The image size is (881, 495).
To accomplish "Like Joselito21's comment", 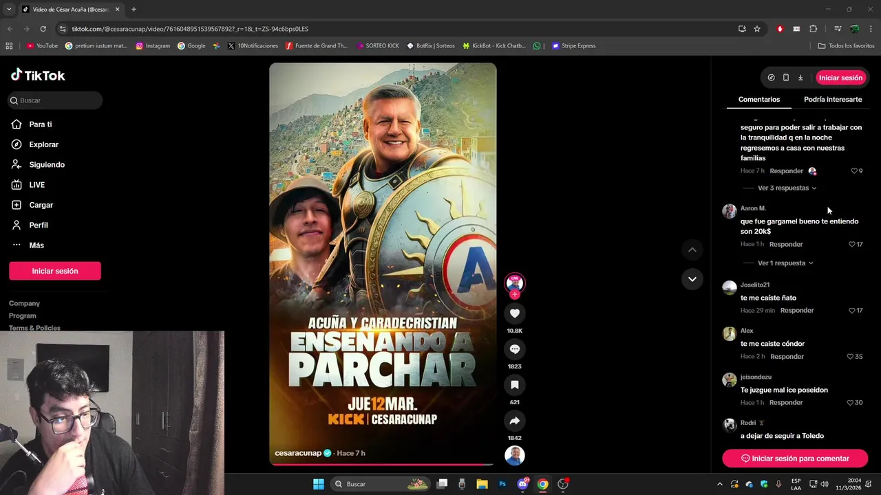I will (x=852, y=310).
